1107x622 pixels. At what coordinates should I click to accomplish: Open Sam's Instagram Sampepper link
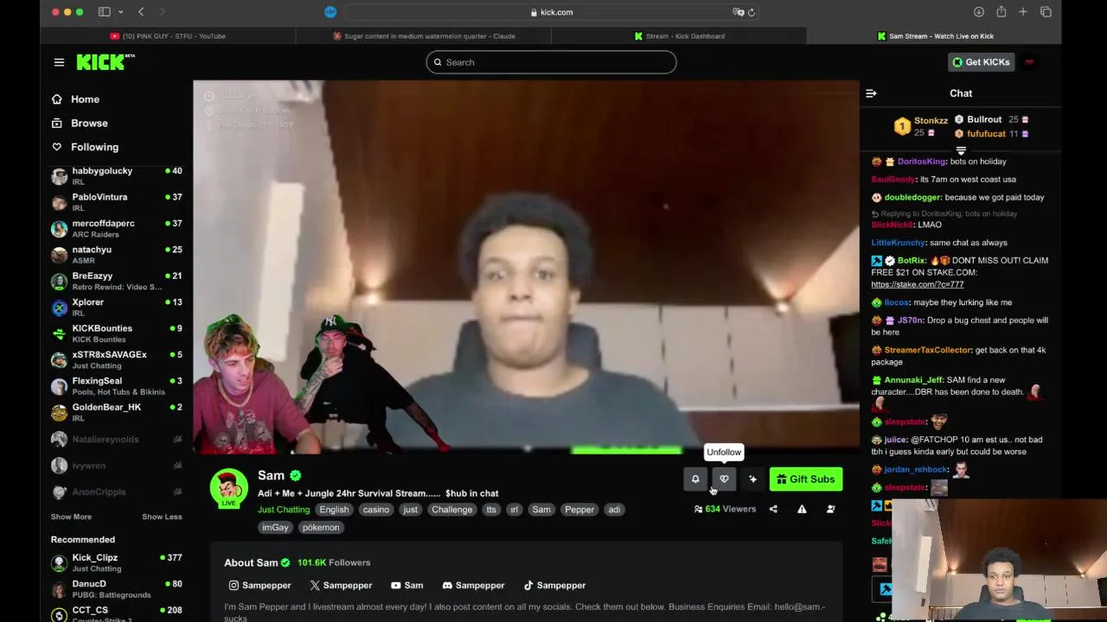coord(259,586)
